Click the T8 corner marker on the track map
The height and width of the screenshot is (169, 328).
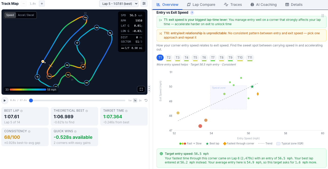(x=83, y=67)
